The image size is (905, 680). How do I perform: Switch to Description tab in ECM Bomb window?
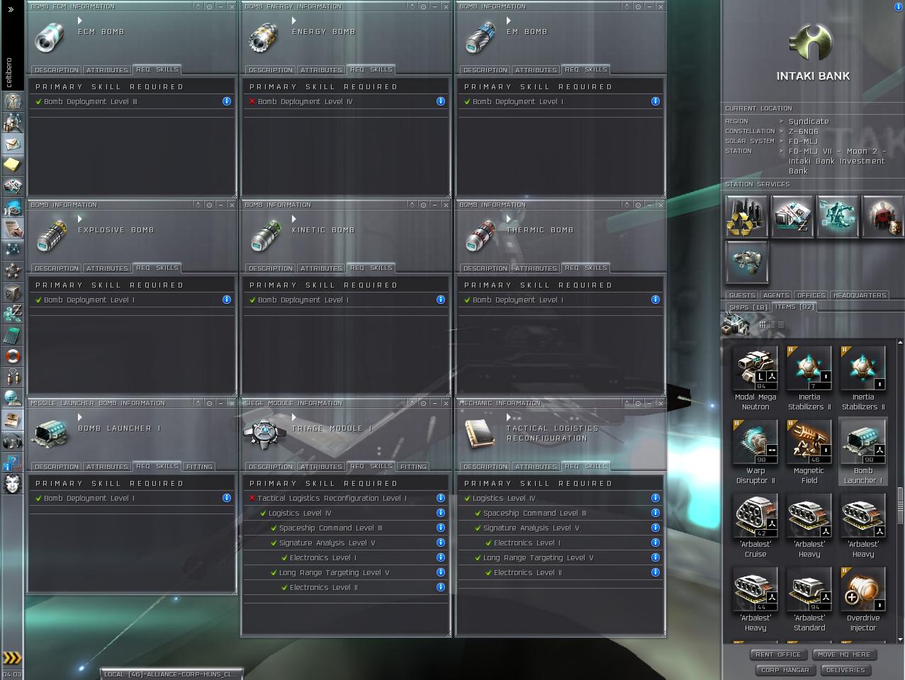[57, 70]
